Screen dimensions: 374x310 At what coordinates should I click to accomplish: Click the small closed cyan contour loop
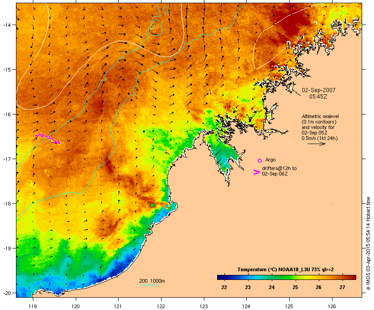(x=166, y=9)
